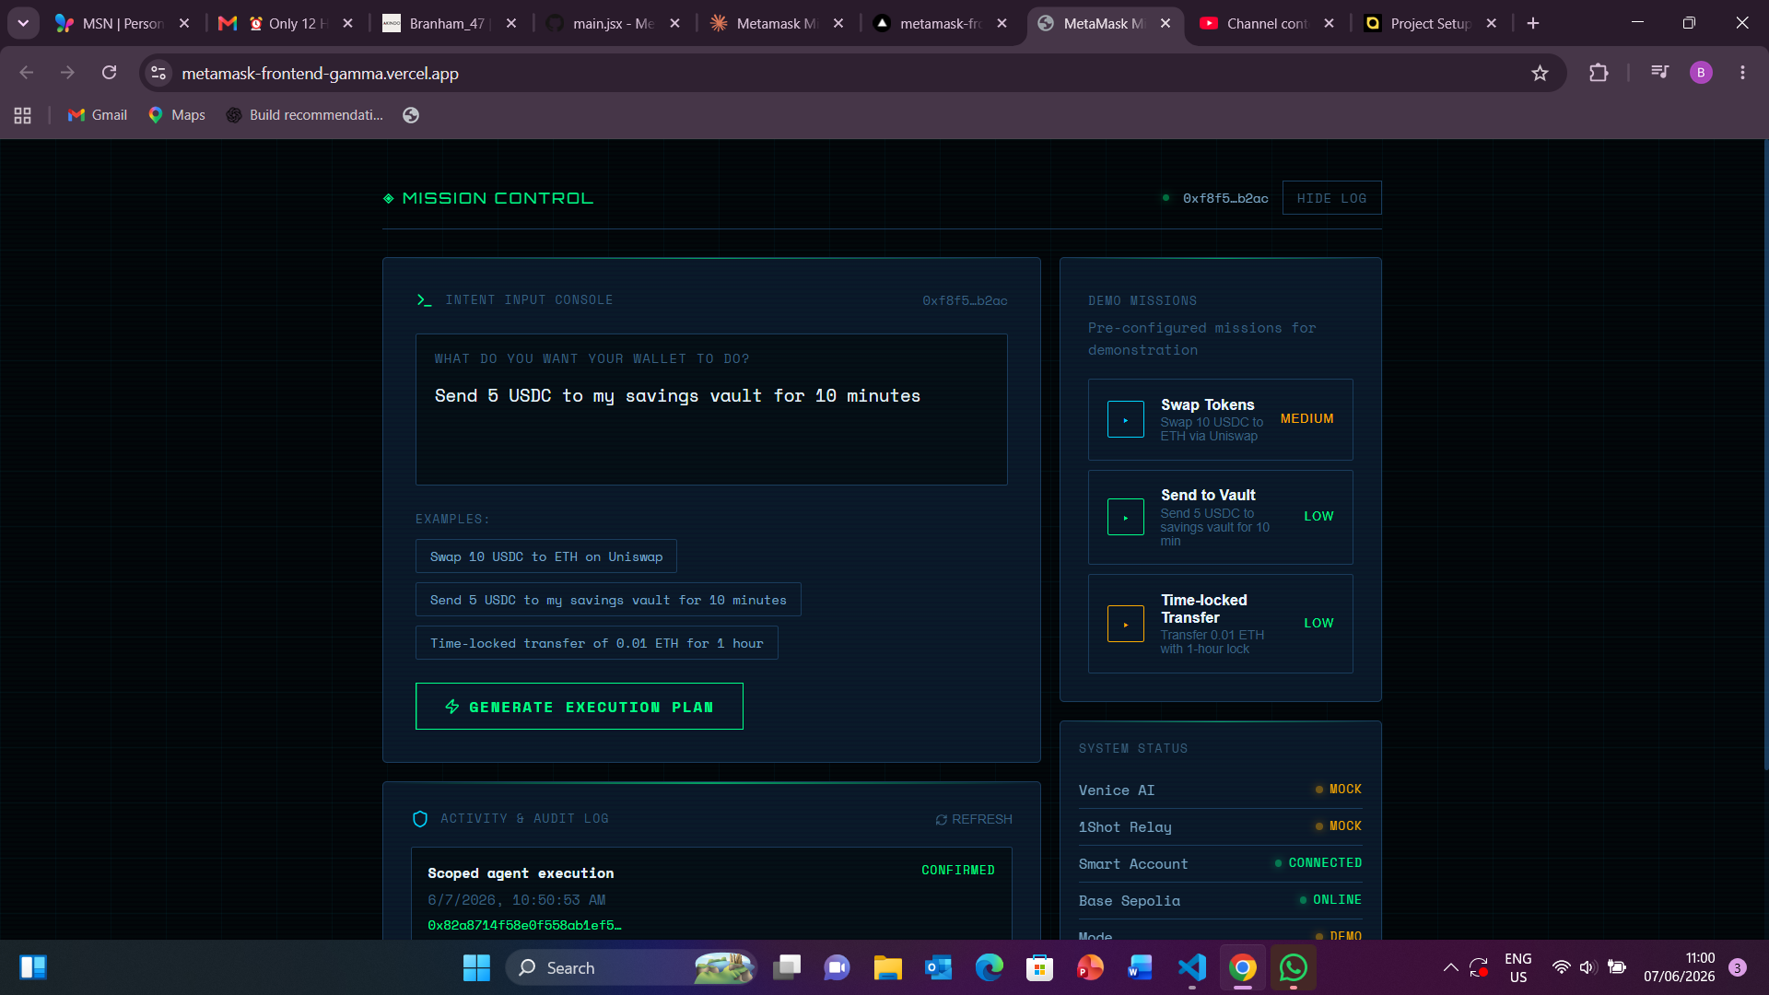View site information icon in address bar

coord(158,73)
